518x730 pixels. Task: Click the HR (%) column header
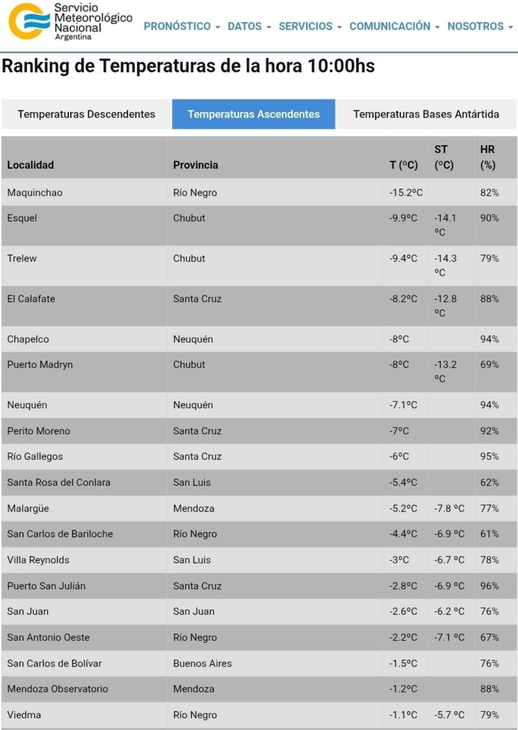point(487,157)
